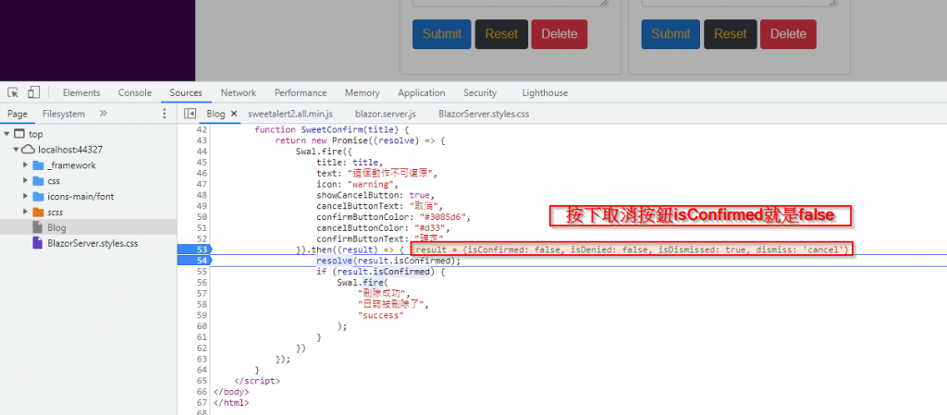
Task: Select the icons-main/font folder icon
Action: pos(38,197)
